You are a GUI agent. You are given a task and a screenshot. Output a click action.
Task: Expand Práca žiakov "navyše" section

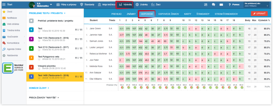pyautogui.click(x=44, y=98)
